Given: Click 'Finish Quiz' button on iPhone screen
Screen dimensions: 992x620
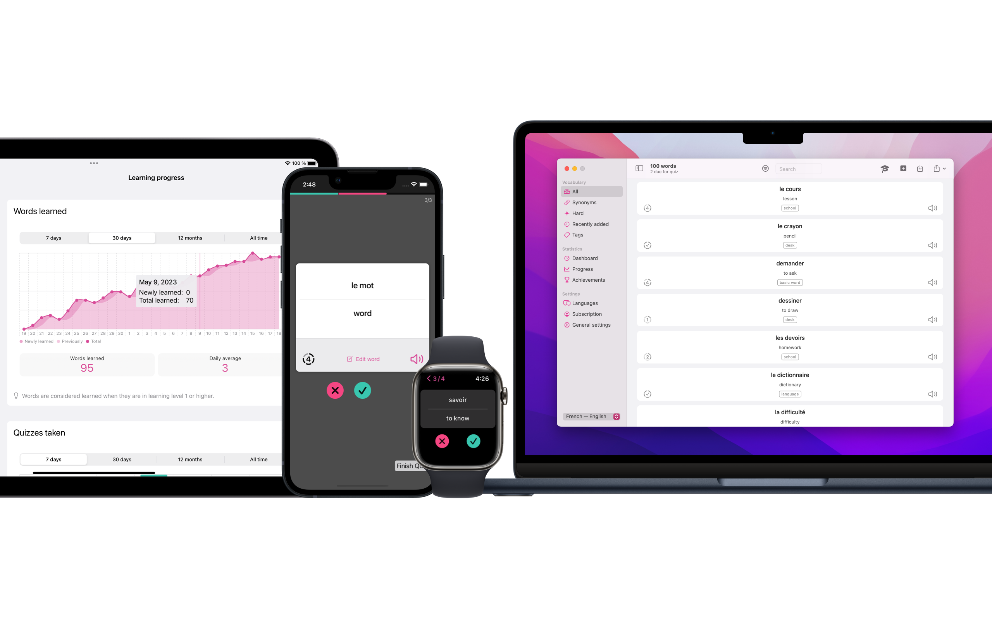Looking at the screenshot, I should (x=411, y=466).
